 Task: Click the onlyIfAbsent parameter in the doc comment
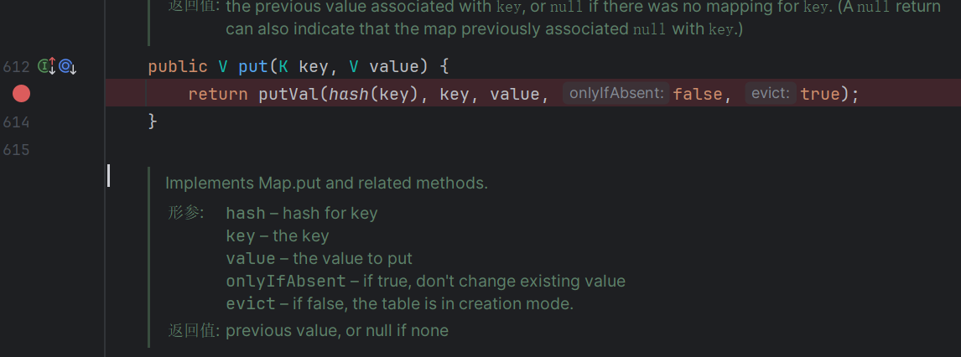point(286,281)
